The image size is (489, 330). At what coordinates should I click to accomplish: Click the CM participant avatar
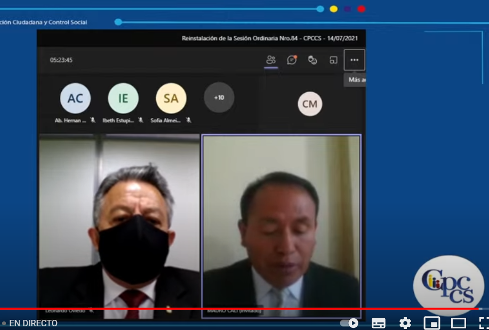tap(310, 104)
